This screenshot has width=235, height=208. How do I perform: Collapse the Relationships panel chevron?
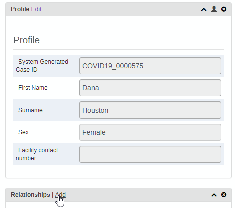[x=214, y=195]
